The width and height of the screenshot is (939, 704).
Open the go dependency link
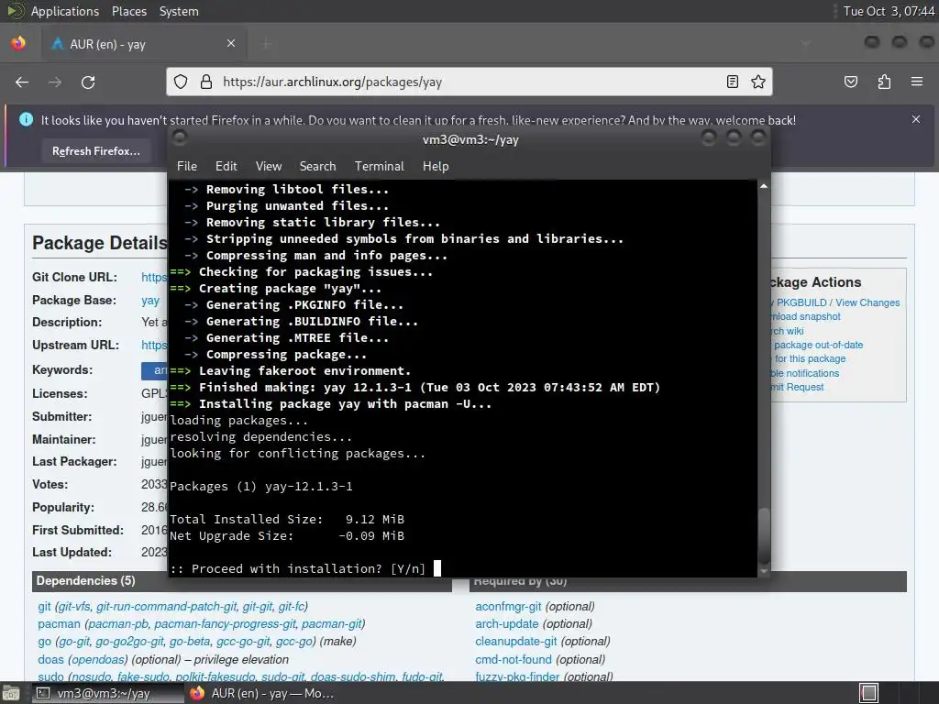click(44, 641)
